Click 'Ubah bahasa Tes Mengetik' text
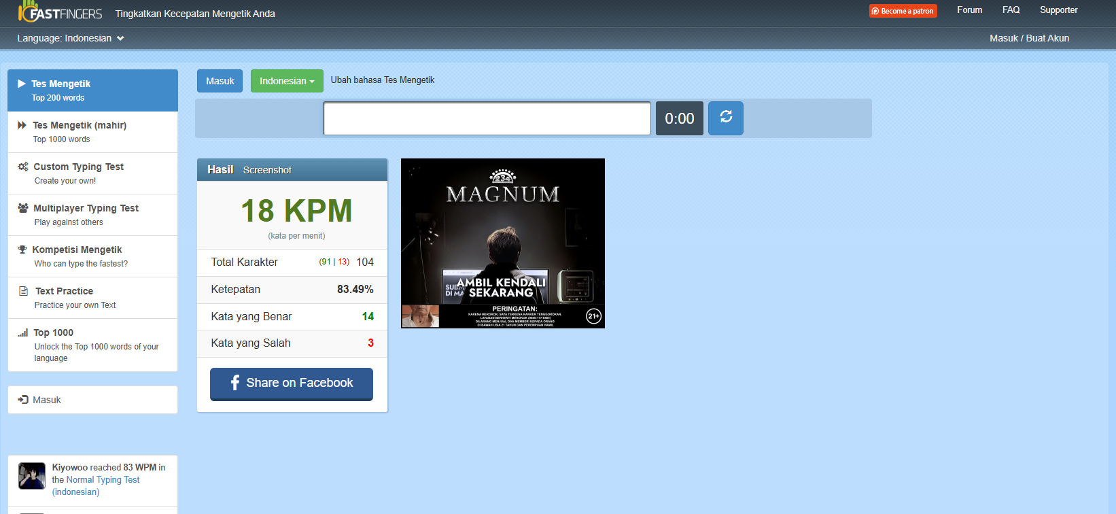1116x514 pixels. point(383,80)
